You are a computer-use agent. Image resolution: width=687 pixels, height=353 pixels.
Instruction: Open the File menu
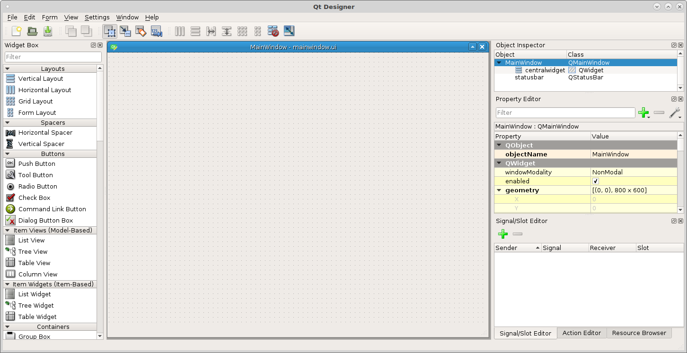[x=12, y=17]
